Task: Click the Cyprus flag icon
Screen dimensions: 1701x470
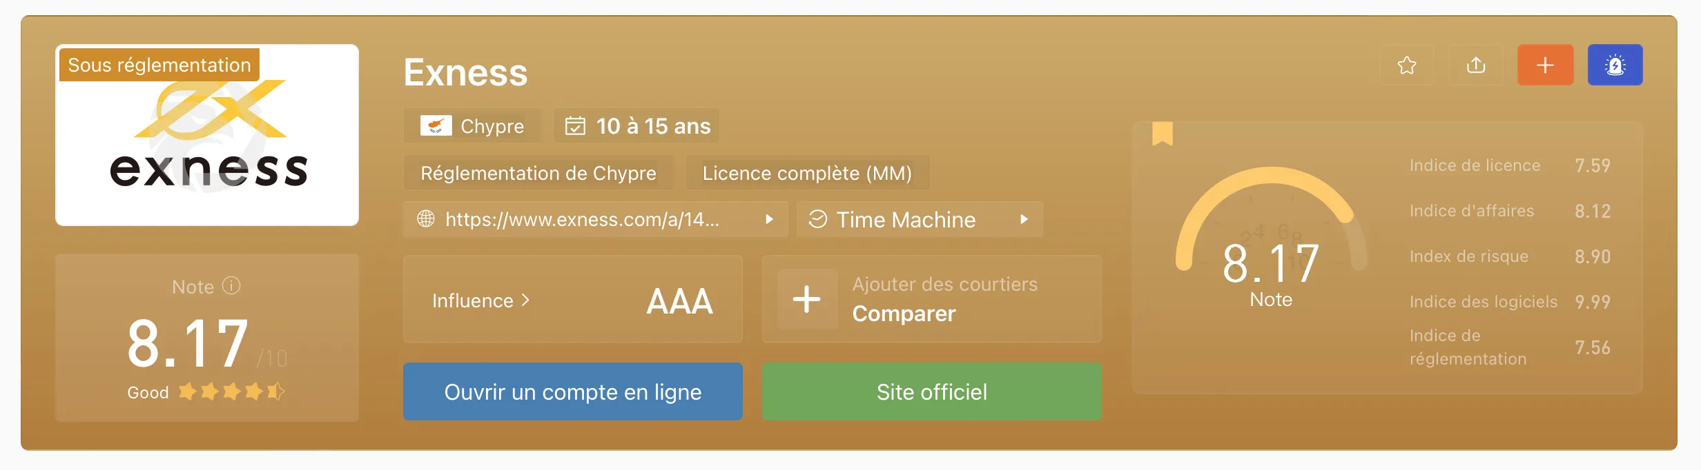Action: 436,125
